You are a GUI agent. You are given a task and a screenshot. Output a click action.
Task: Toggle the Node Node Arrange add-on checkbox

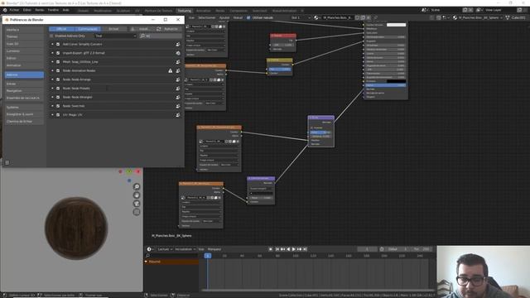(x=58, y=79)
